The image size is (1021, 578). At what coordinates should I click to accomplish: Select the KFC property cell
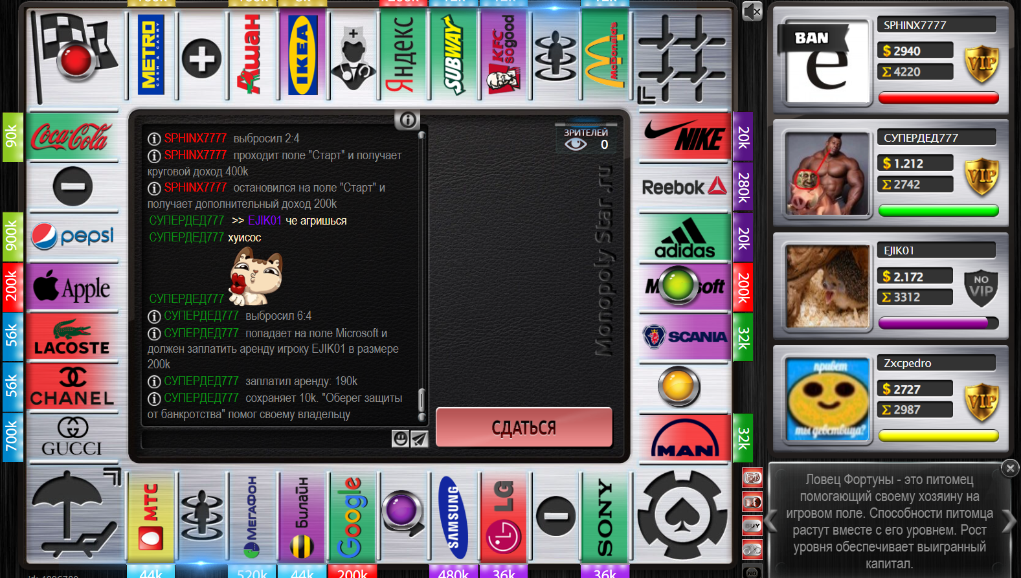pyautogui.click(x=504, y=56)
